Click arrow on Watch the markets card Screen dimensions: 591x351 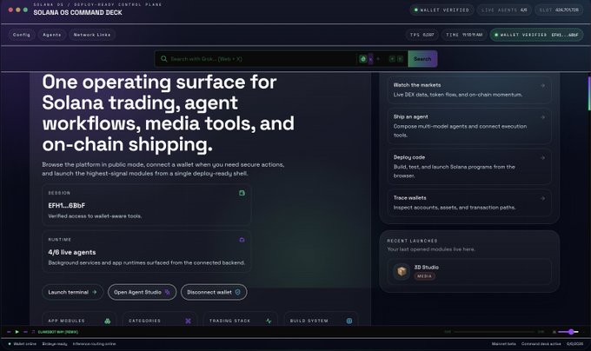(542, 85)
